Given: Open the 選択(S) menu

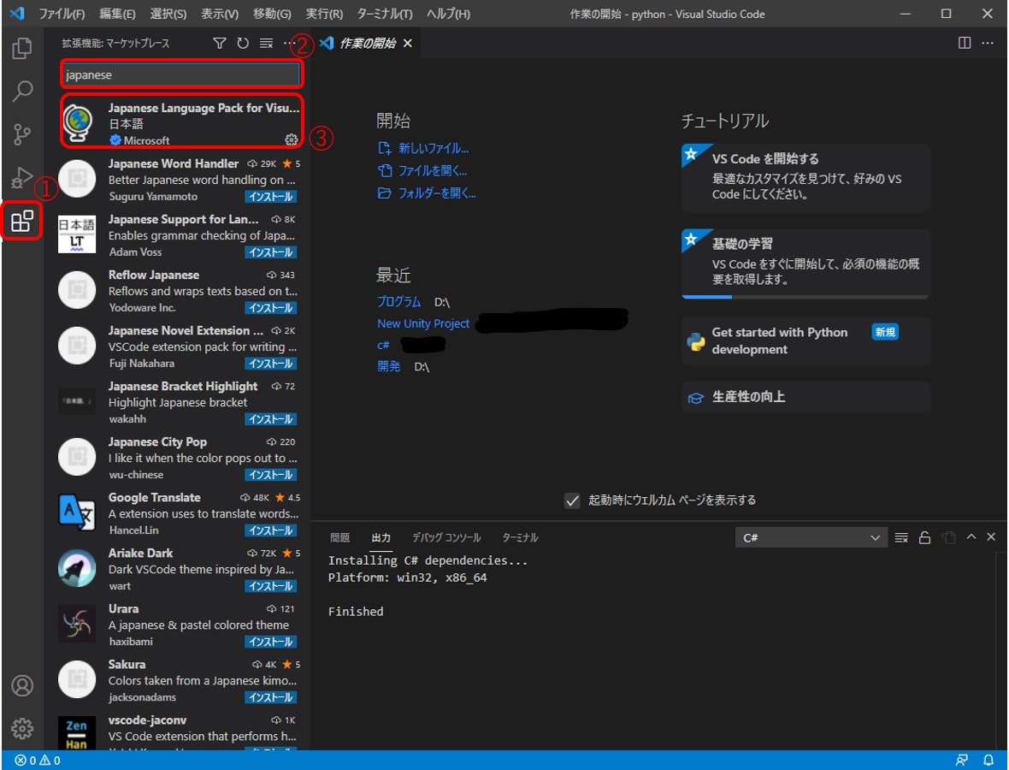Looking at the screenshot, I should [x=168, y=14].
